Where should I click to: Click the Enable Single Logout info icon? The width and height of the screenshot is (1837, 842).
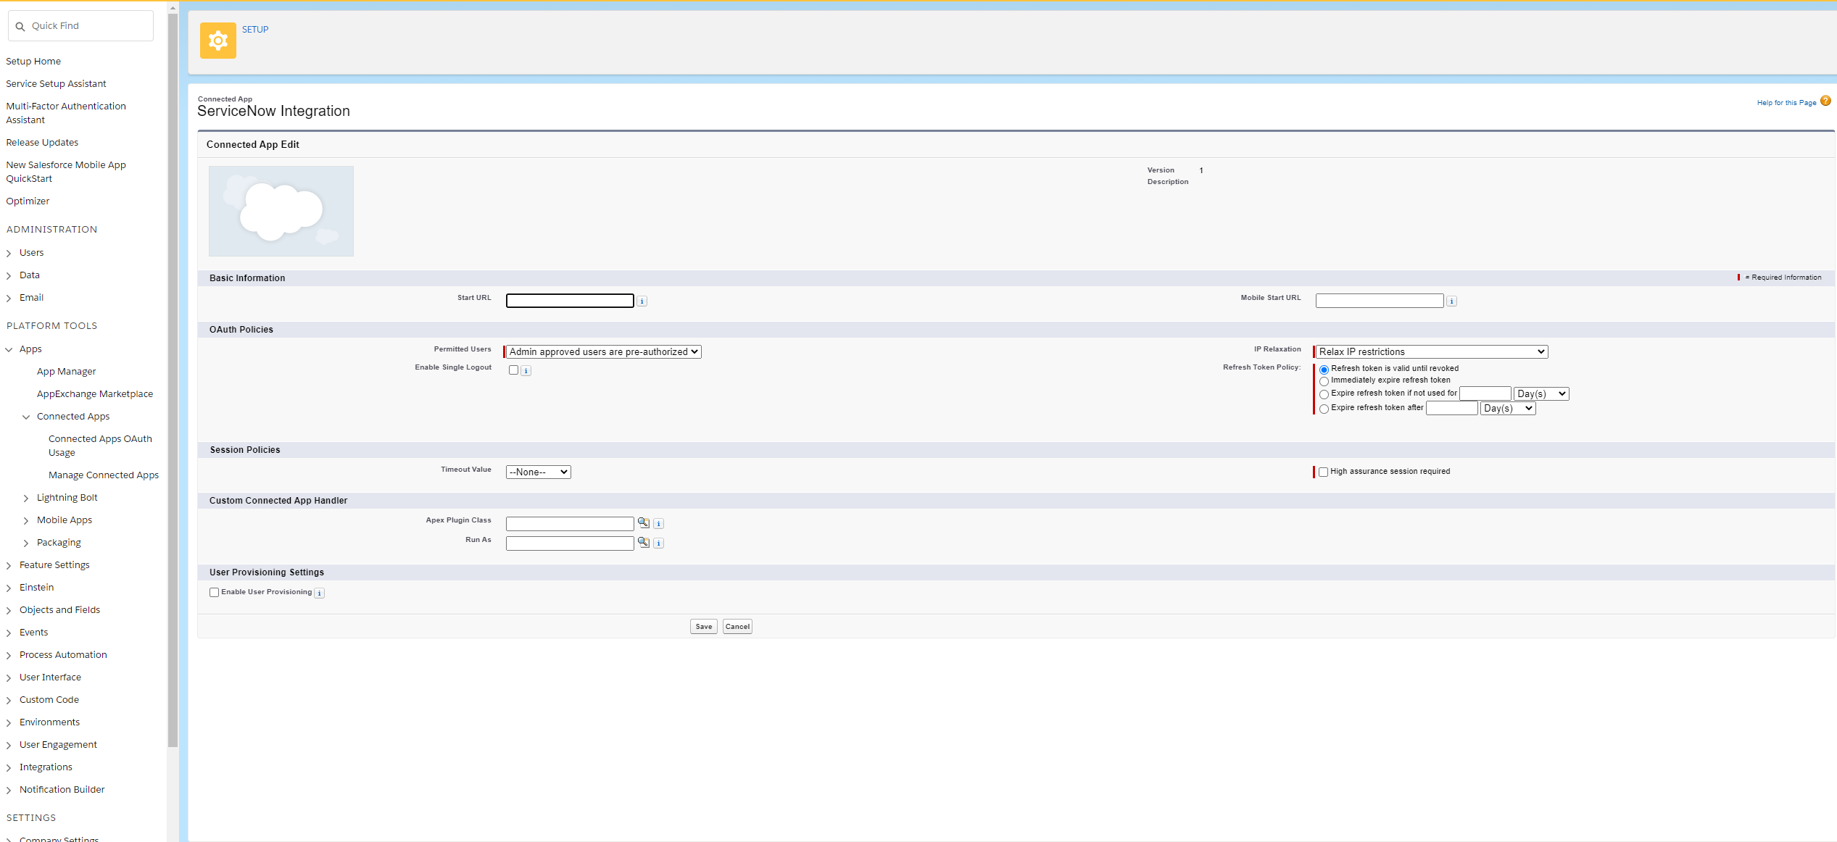click(x=526, y=371)
